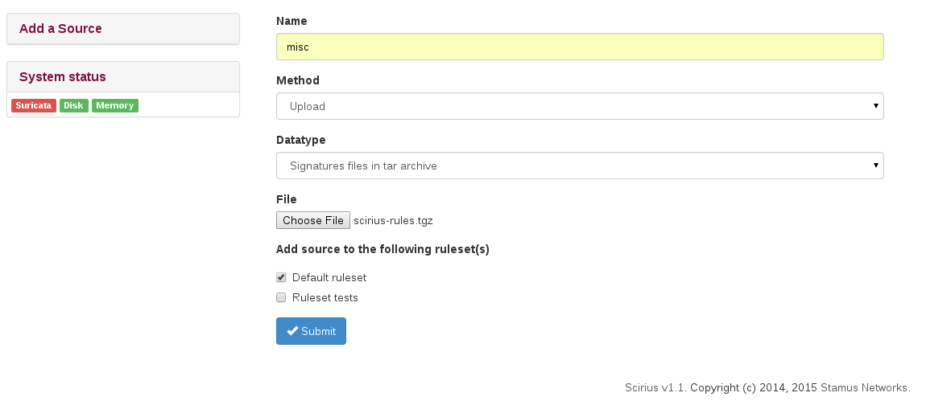Click the green Disk status badge
Viewport: 951px width, 409px height.
point(73,105)
